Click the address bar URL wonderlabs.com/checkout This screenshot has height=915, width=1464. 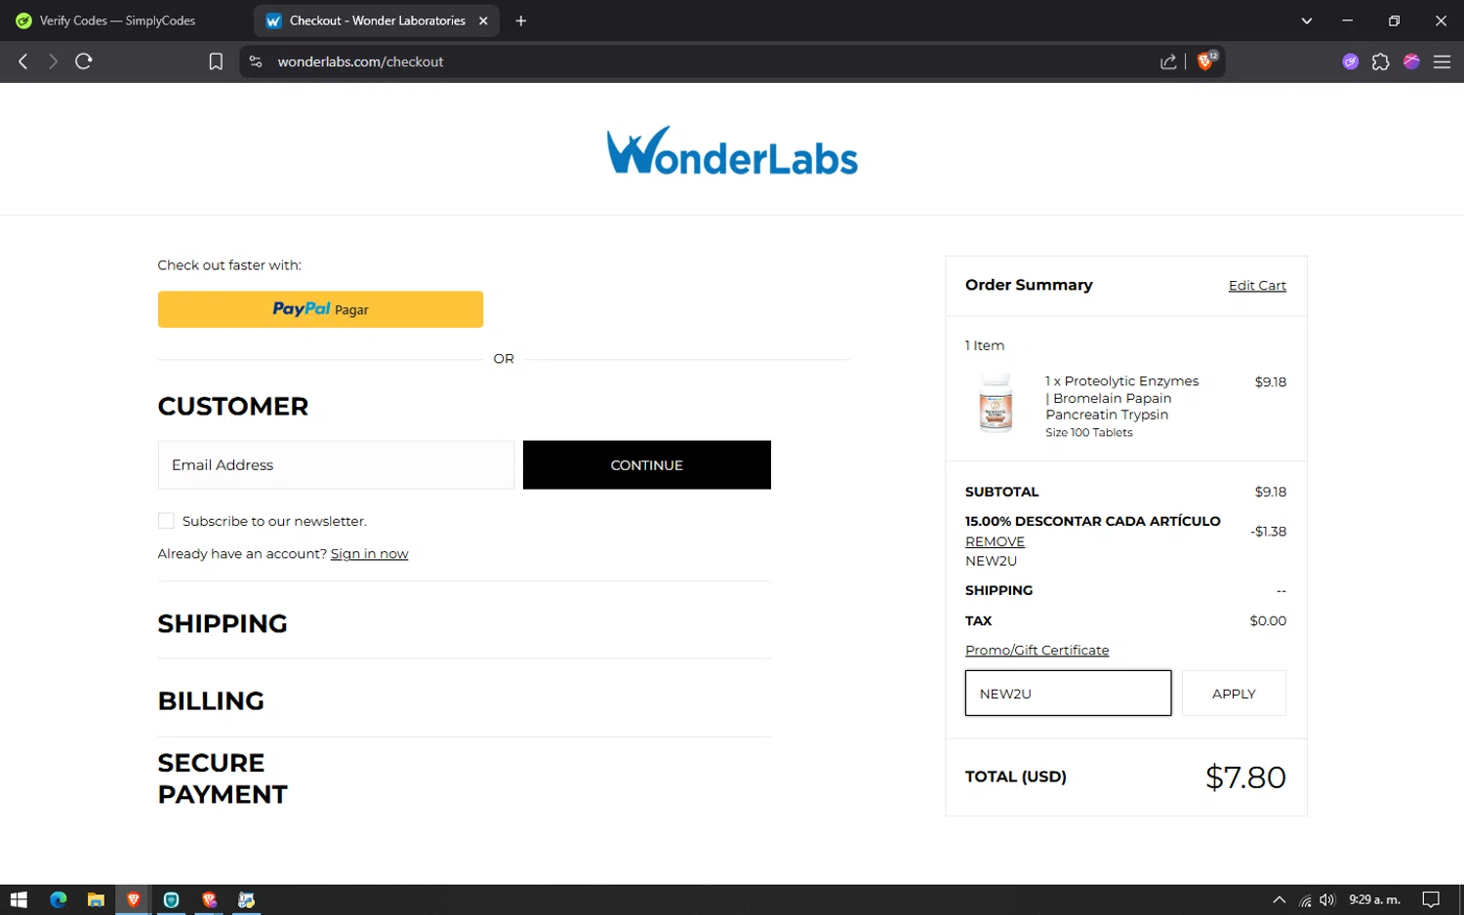[360, 61]
